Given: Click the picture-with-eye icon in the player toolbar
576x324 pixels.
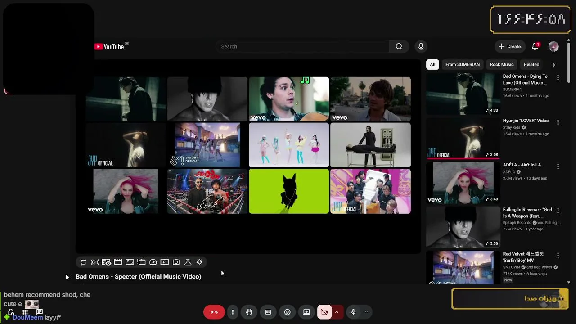Looking at the screenshot, I should click(106, 262).
